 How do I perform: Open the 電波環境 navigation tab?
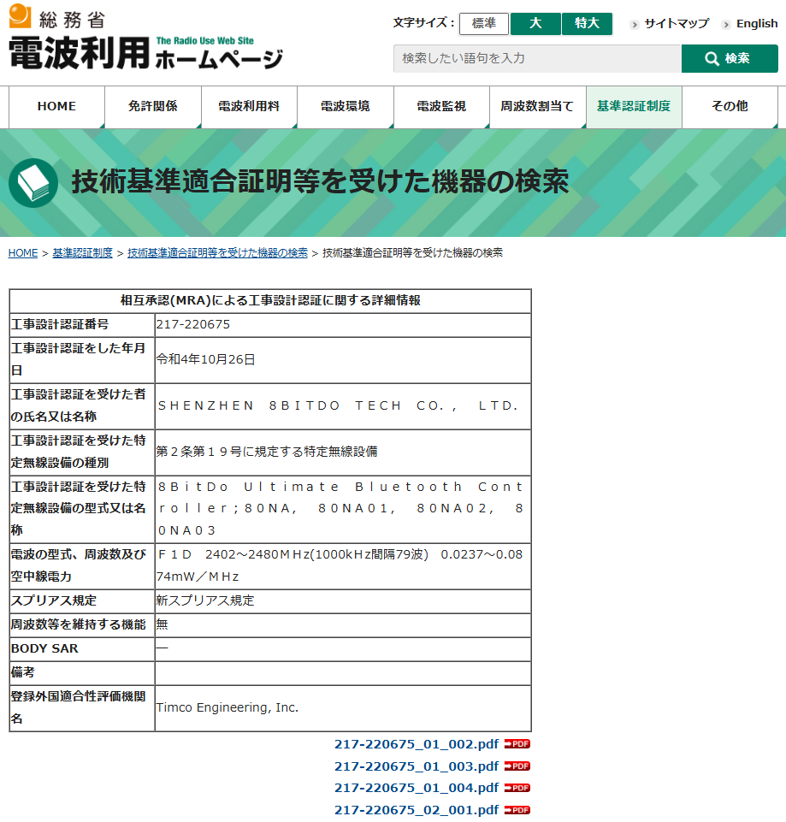[346, 106]
